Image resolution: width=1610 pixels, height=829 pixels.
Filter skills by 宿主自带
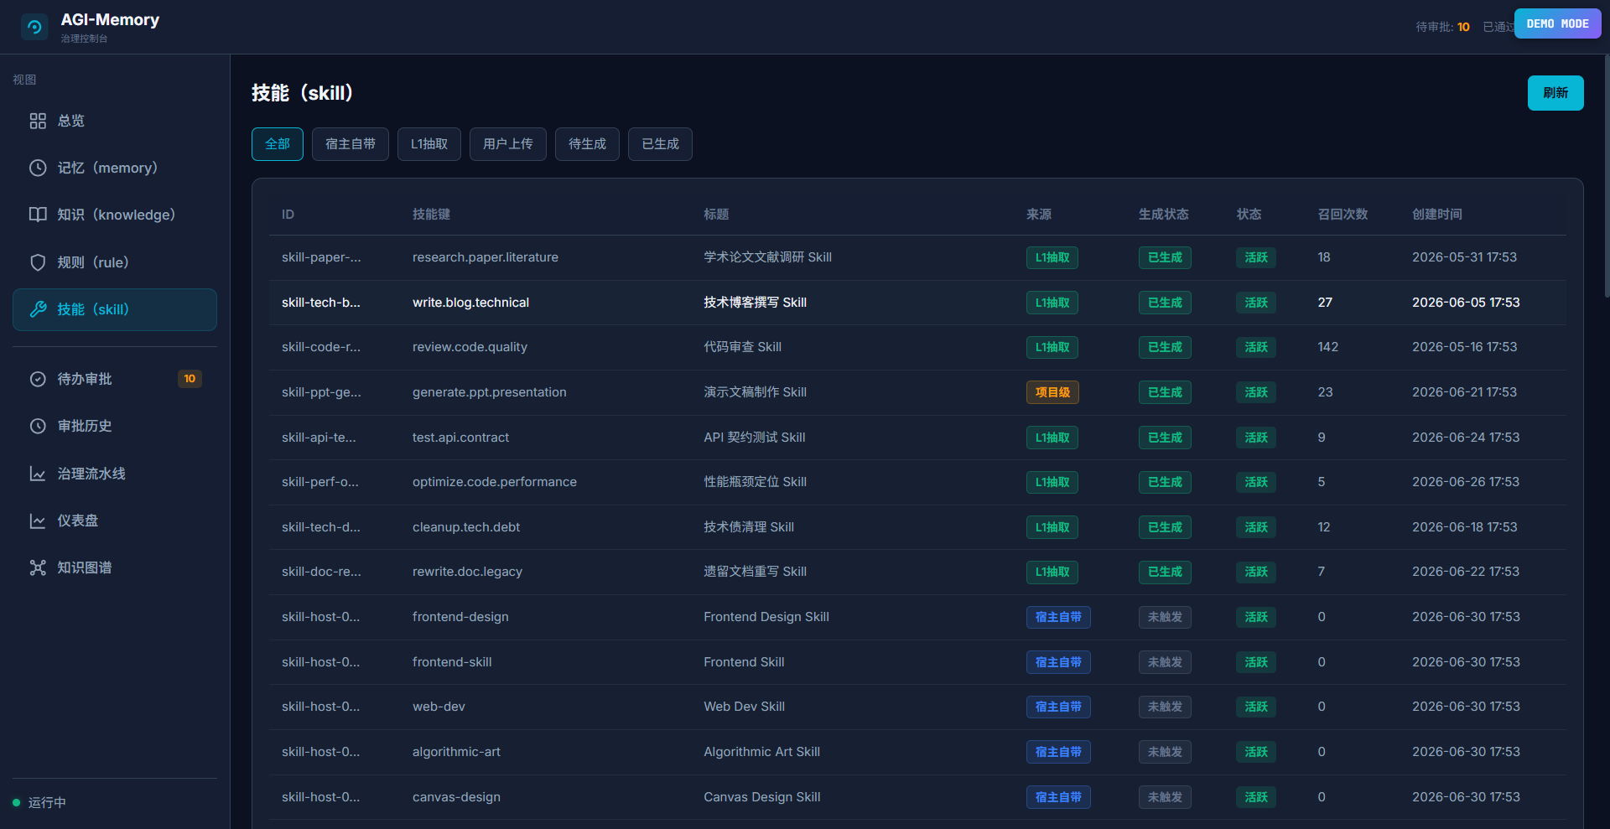[x=351, y=144]
